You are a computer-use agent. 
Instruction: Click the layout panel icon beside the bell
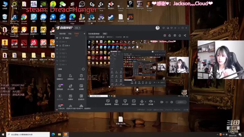pos(175,35)
